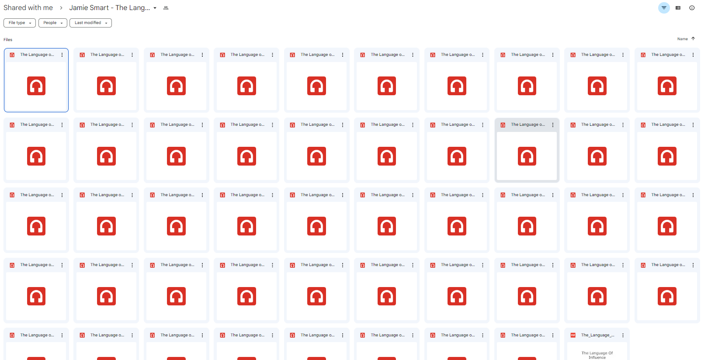The width and height of the screenshot is (701, 360).
Task: Go back to Shared with me
Action: point(28,8)
